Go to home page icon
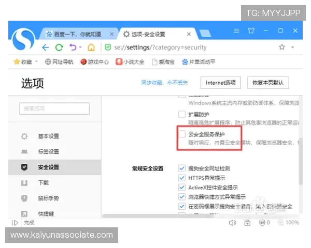 tap(91, 48)
